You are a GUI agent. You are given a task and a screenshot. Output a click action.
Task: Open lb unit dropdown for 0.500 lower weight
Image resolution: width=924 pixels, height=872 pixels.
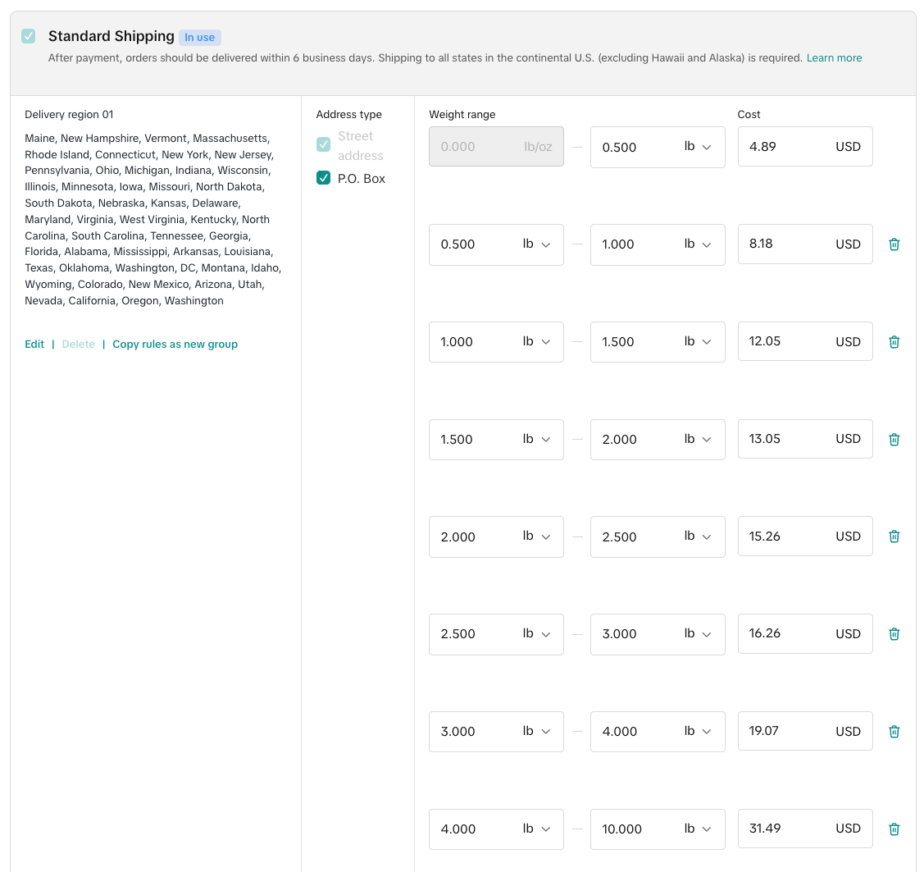coord(536,244)
